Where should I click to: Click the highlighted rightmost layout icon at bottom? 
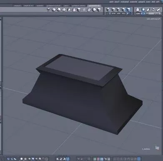point(139,159)
